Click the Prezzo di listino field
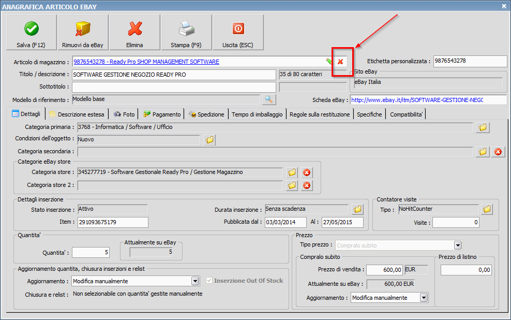This screenshot has height=320, width=511. coord(466,270)
